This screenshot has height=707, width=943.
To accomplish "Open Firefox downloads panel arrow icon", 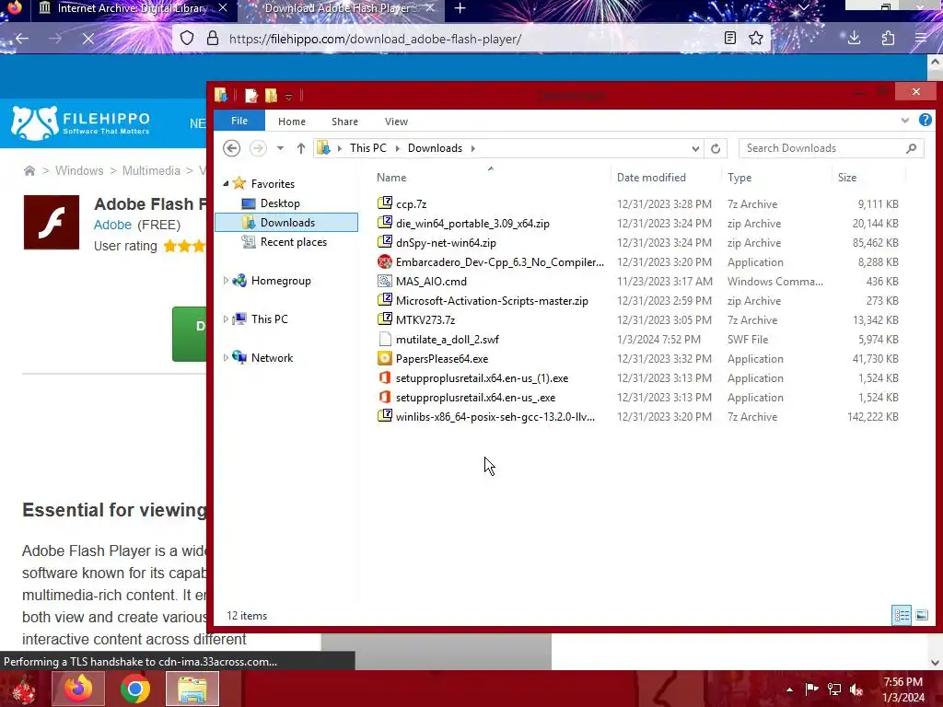I will (x=854, y=39).
